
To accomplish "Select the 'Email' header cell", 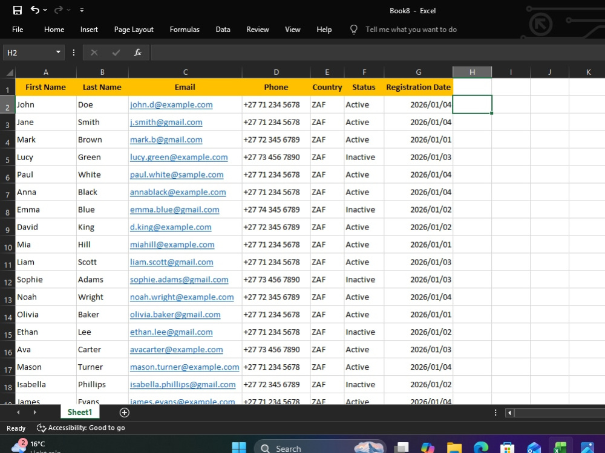I will tap(185, 87).
